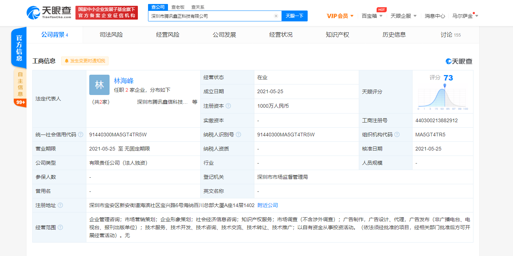This screenshot has height=256, width=513.
Task: Open the 知识产权 tab
Action: 337,35
